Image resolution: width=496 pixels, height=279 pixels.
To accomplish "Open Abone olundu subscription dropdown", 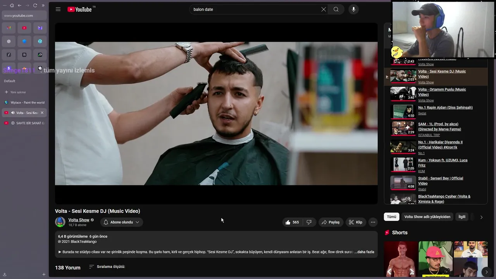I will pos(122,222).
